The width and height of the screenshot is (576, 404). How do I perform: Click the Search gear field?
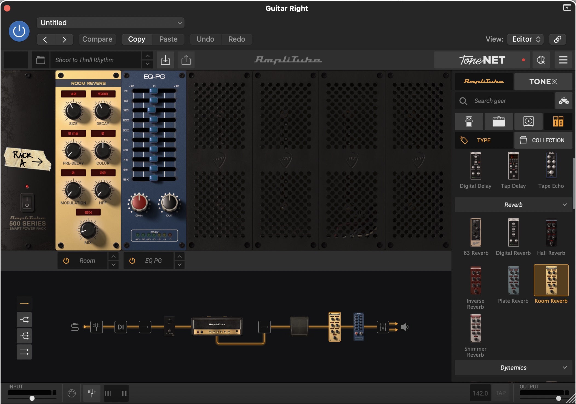coord(505,101)
